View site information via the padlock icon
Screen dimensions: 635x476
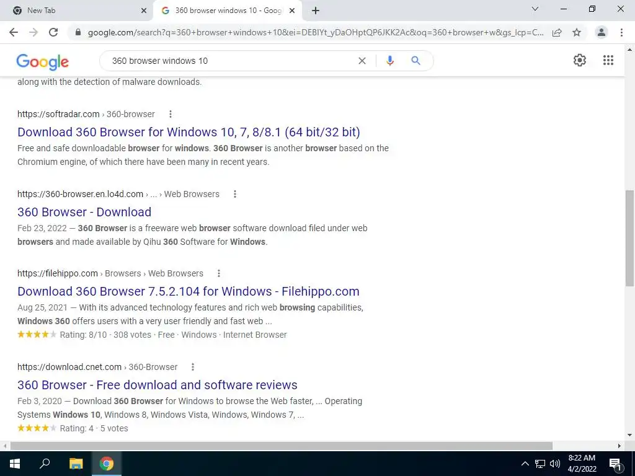click(78, 32)
